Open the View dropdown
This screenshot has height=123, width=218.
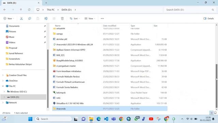click(x=90, y=18)
